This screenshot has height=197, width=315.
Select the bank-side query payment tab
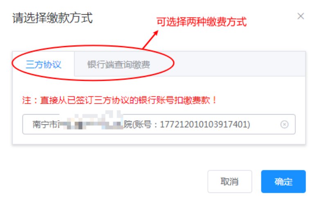pyautogui.click(x=119, y=64)
